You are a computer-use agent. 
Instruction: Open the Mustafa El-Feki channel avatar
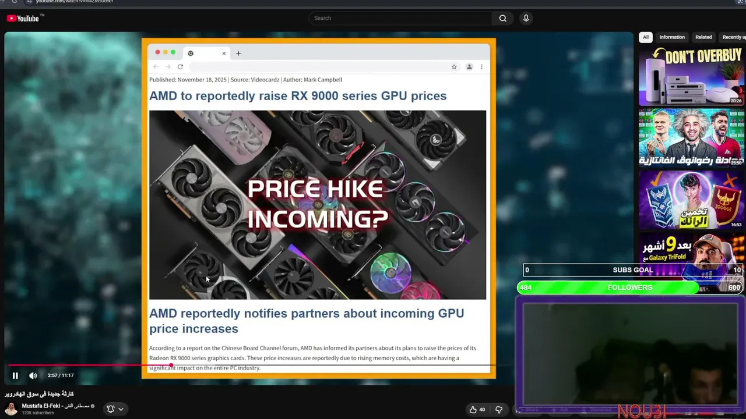[11, 409]
